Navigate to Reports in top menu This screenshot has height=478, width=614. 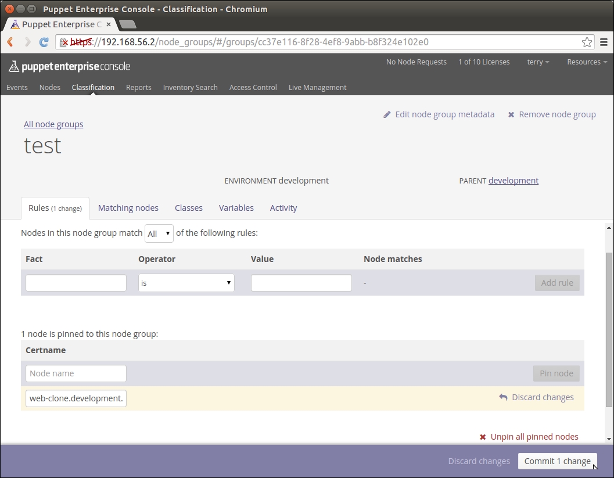coord(138,88)
